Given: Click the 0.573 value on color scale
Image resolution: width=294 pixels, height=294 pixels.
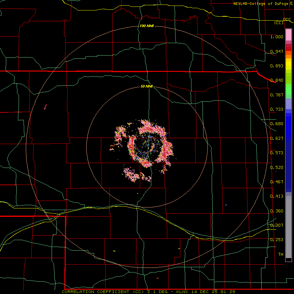Looking at the screenshot, I should click(x=277, y=153).
